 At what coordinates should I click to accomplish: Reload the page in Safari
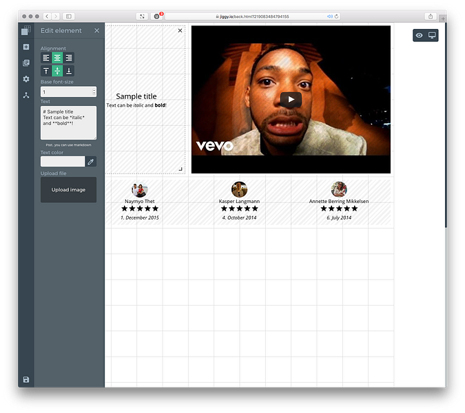click(336, 17)
